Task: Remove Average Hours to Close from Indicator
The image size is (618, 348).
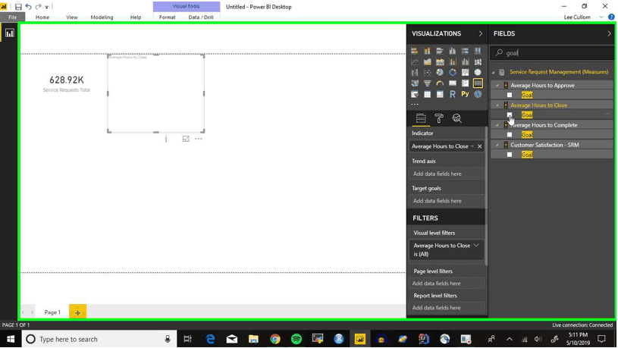Action: [x=480, y=146]
